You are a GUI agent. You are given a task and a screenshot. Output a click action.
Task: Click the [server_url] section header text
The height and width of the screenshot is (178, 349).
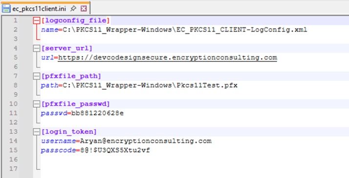click(x=66, y=48)
